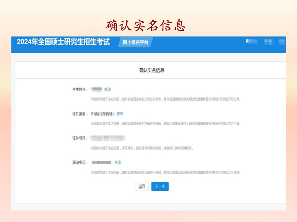
Task: Click the 证件类型 field label
Action: coord(80,114)
